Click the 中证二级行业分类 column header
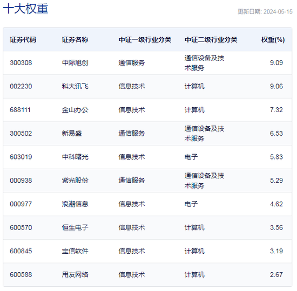The image size is (297, 291). 211,40
